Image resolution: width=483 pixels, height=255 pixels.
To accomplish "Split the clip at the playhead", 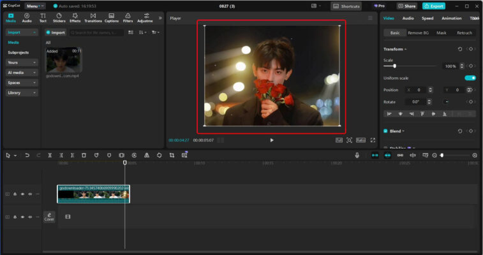I will [x=50, y=156].
